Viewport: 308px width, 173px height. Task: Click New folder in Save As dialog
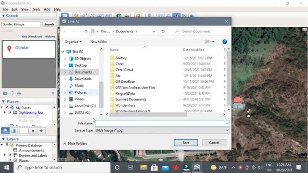coord(99,42)
